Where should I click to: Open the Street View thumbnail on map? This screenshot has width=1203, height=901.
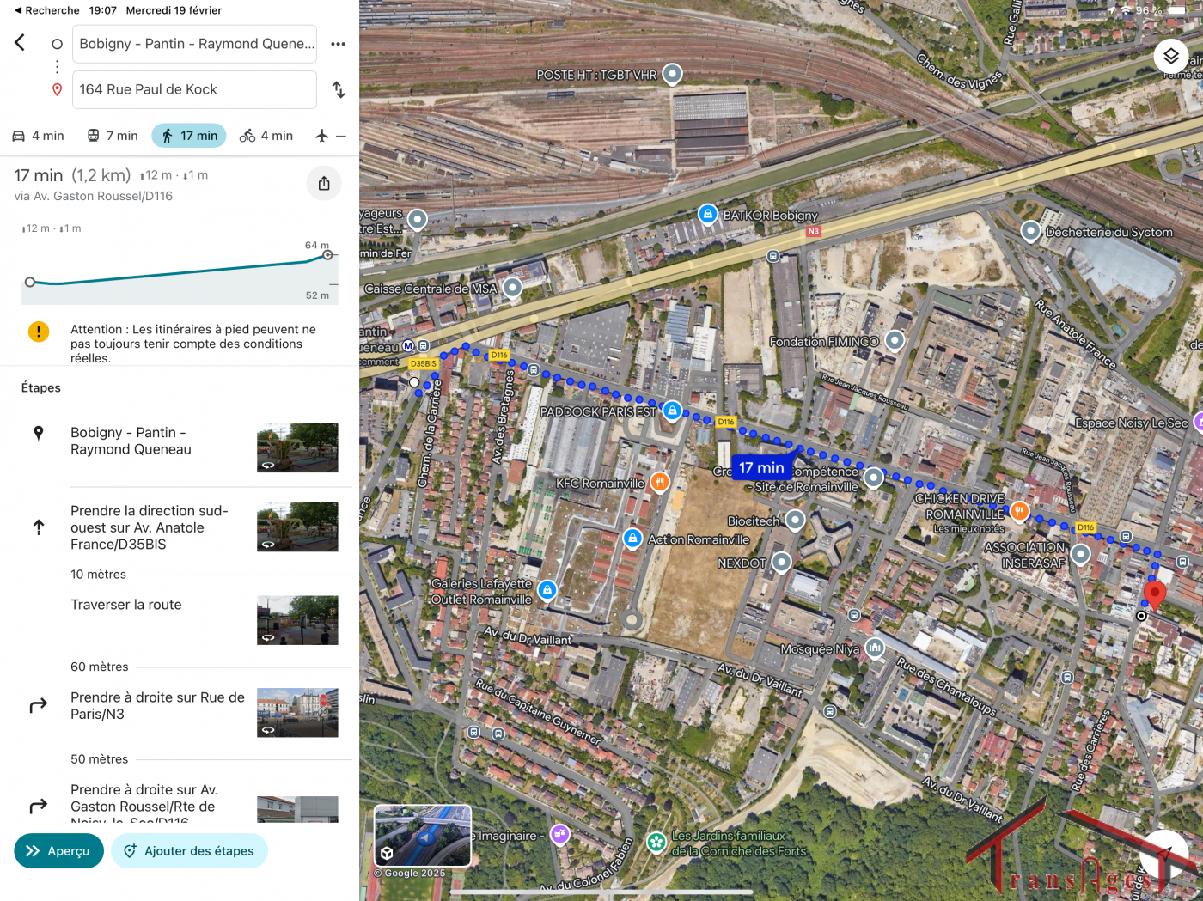tap(423, 836)
